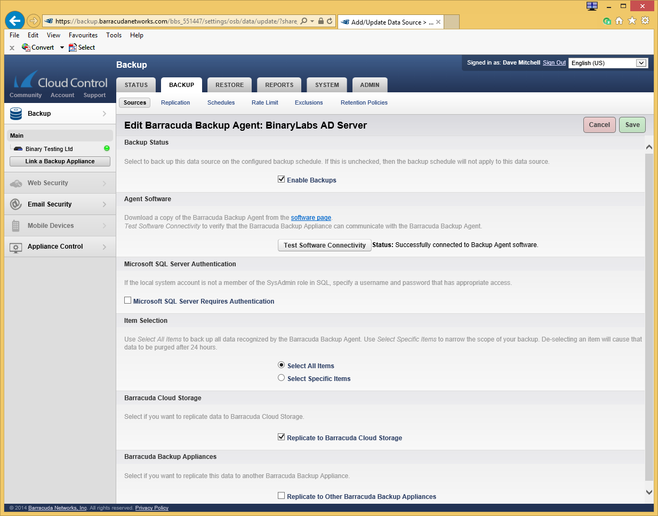658x516 pixels.
Task: Switch to the SYSTEM tab
Action: 327,85
